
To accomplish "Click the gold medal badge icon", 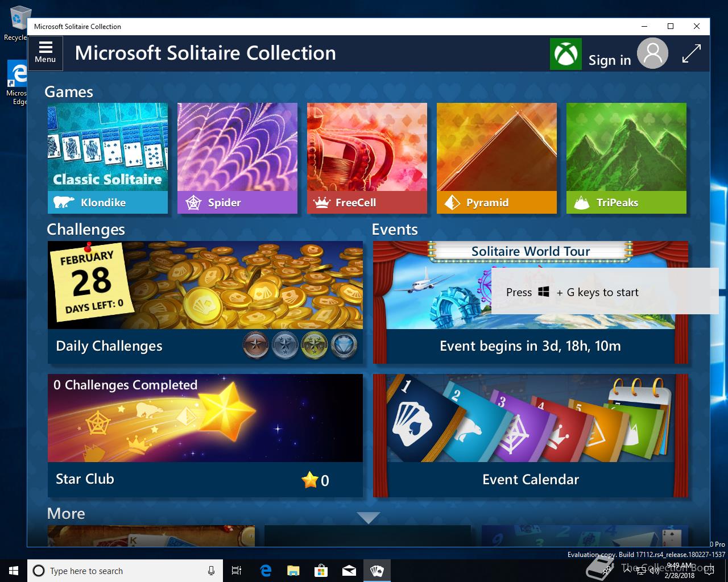I will pyautogui.click(x=315, y=346).
